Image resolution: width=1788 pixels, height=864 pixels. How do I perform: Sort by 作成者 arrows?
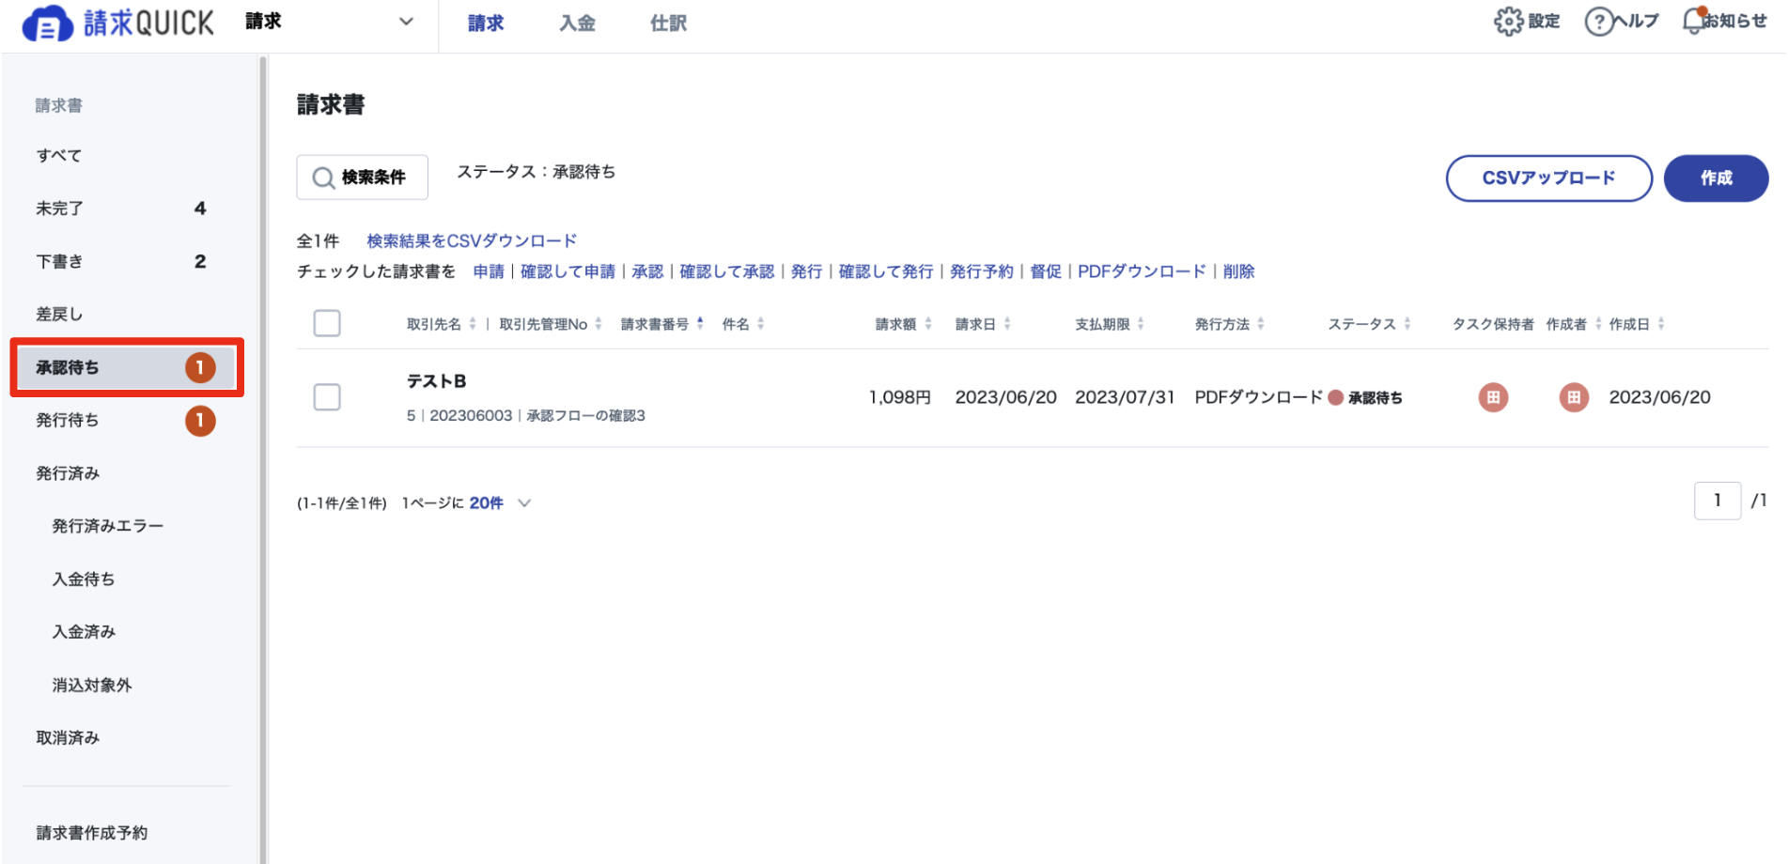[1598, 324]
